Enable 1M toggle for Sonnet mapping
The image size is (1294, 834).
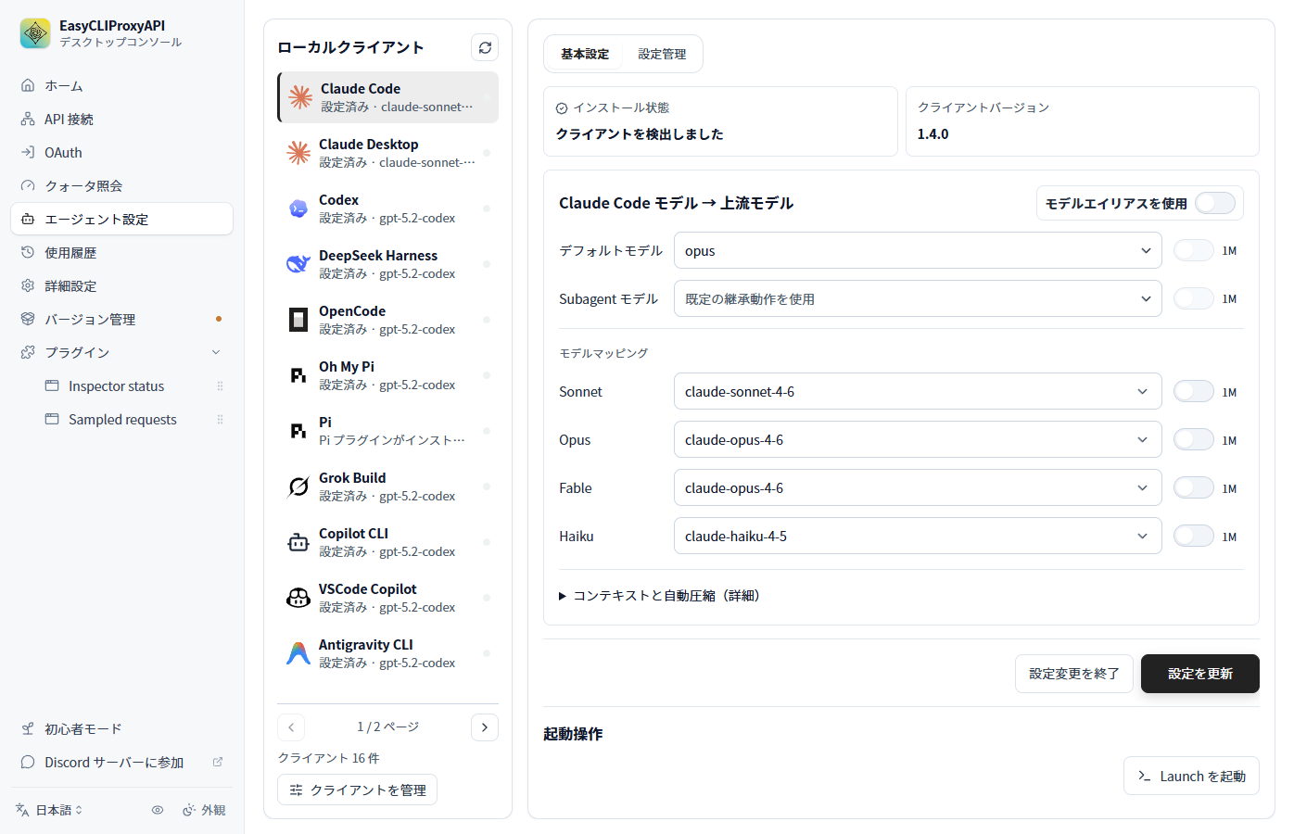click(1194, 392)
